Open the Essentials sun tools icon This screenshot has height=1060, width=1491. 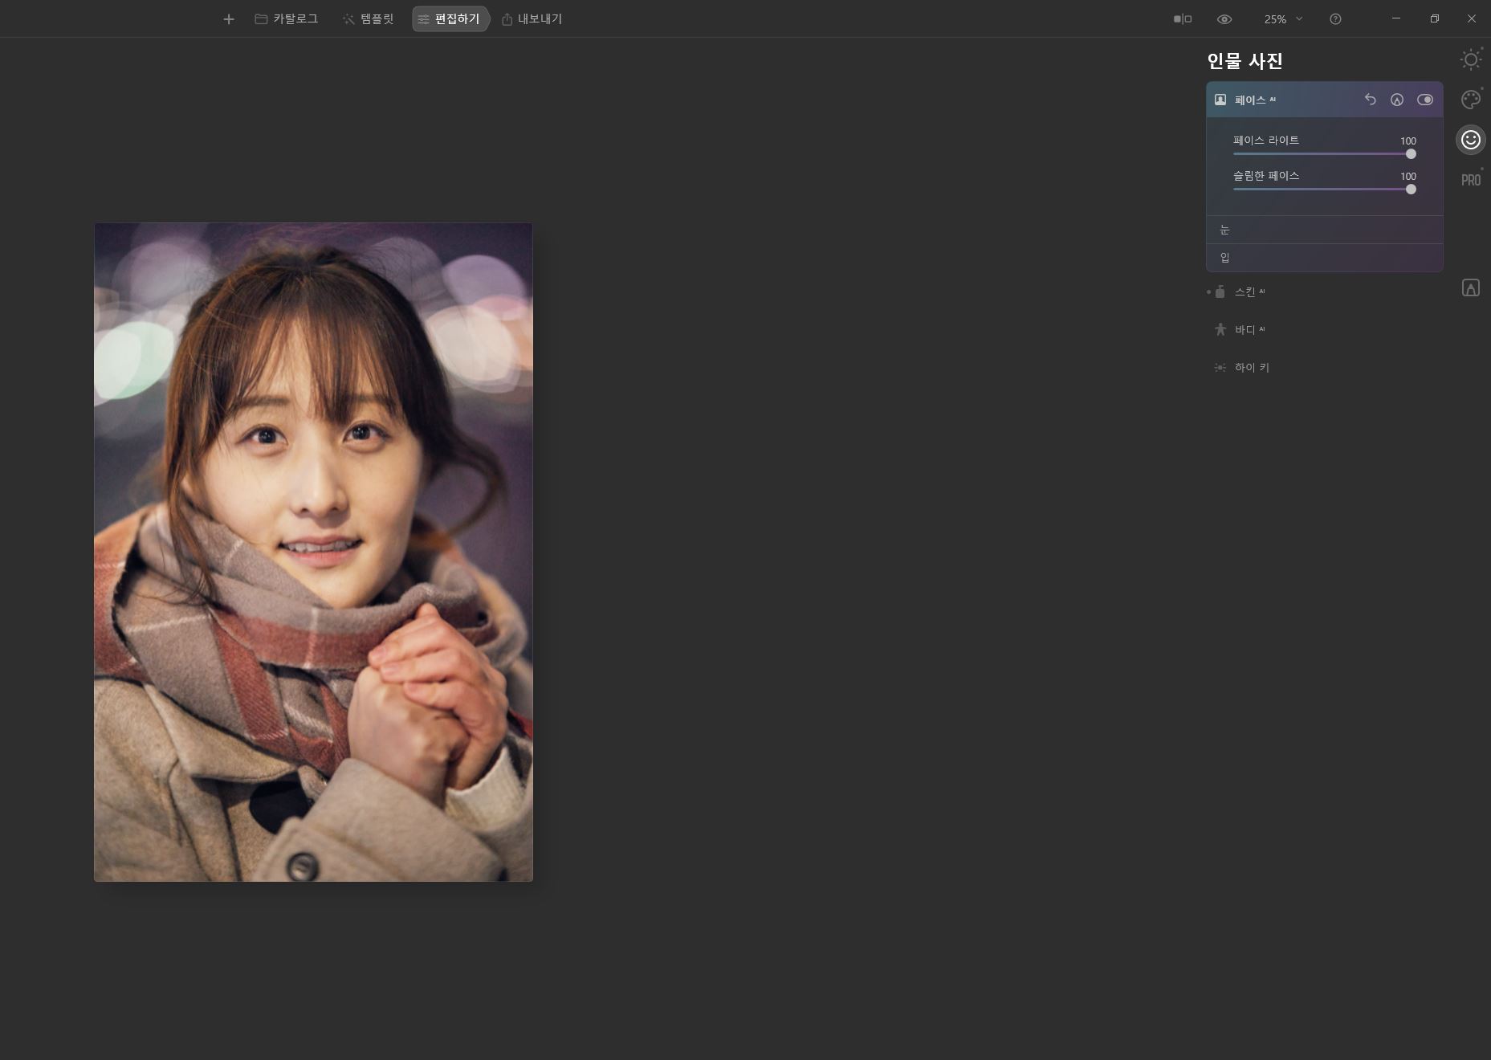[1471, 60]
